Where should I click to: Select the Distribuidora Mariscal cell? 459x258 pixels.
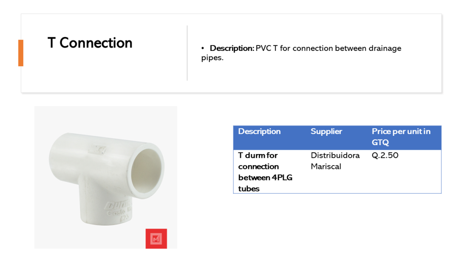[335, 161]
